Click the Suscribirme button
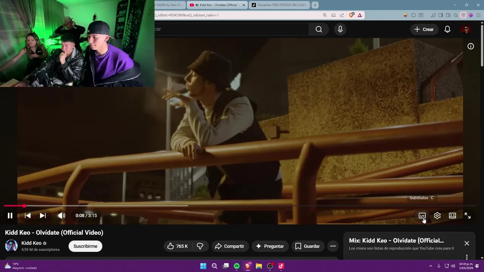This screenshot has height=272, width=484. point(85,246)
